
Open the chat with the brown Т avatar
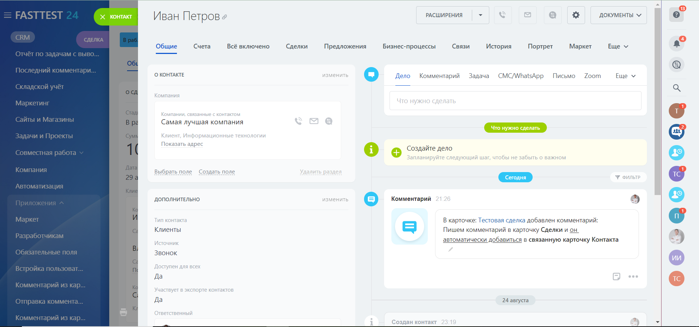tap(676, 111)
